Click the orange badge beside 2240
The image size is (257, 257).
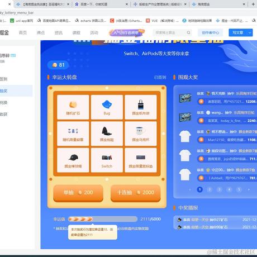pyautogui.click(x=201, y=121)
